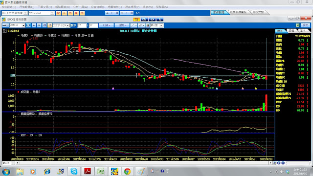Open Skype from the Windows taskbar
Screen dimensions: 313x176
pos(74,171)
